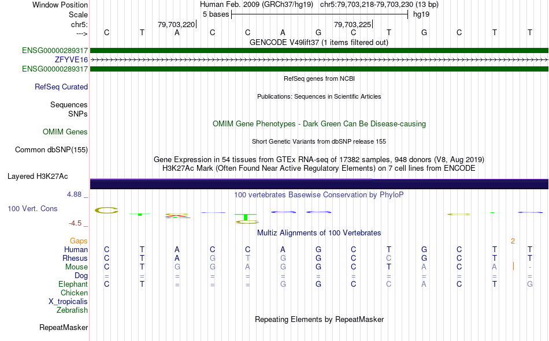Open OMIM Gene Phenotypes track title
The image size is (549, 341).
point(319,124)
